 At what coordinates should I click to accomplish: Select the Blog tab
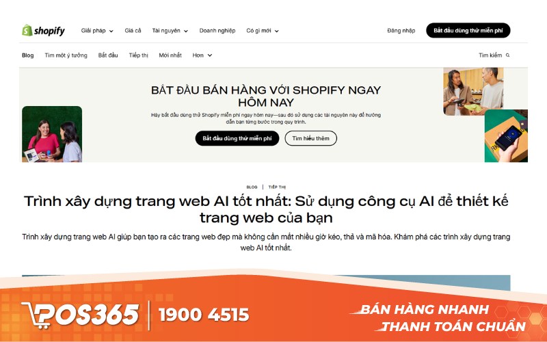[x=27, y=55]
